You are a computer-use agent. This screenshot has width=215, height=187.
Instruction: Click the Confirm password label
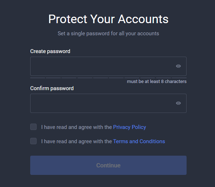click(52, 88)
